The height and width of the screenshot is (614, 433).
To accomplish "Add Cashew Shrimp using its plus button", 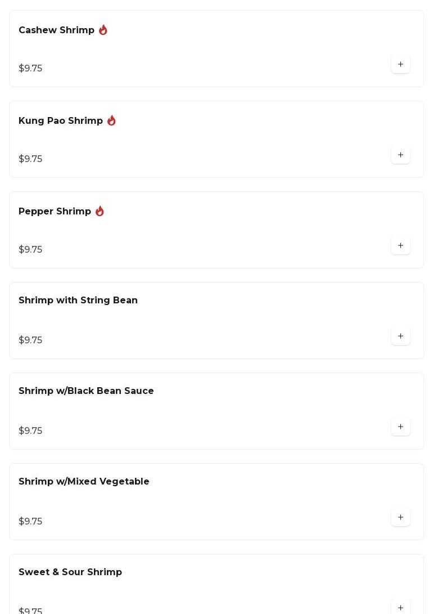I will [x=400, y=64].
